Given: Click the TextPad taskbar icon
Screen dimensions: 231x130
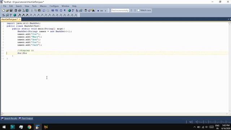Looking at the screenshot, I should tap(38, 127).
